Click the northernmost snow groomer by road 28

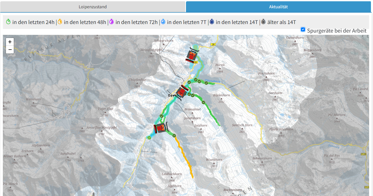[x=193, y=54]
